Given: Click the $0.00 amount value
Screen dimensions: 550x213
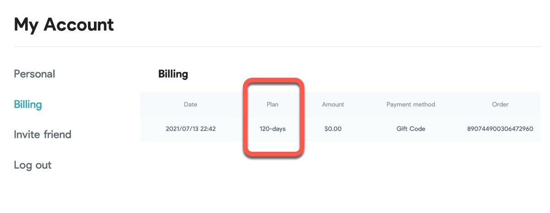Looking at the screenshot, I should click(333, 129).
